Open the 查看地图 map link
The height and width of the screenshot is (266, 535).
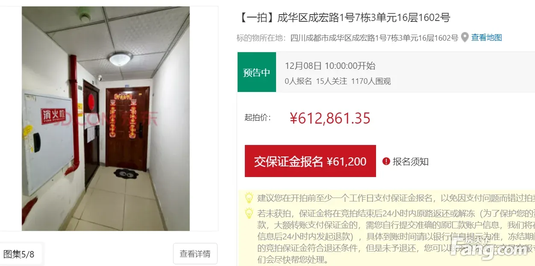pos(487,38)
